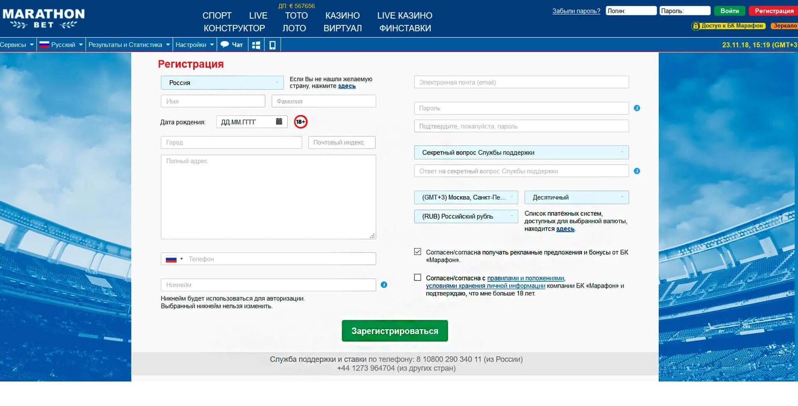This screenshot has width=798, height=406.
Task: Open the LIVE betting section
Action: 258,16
